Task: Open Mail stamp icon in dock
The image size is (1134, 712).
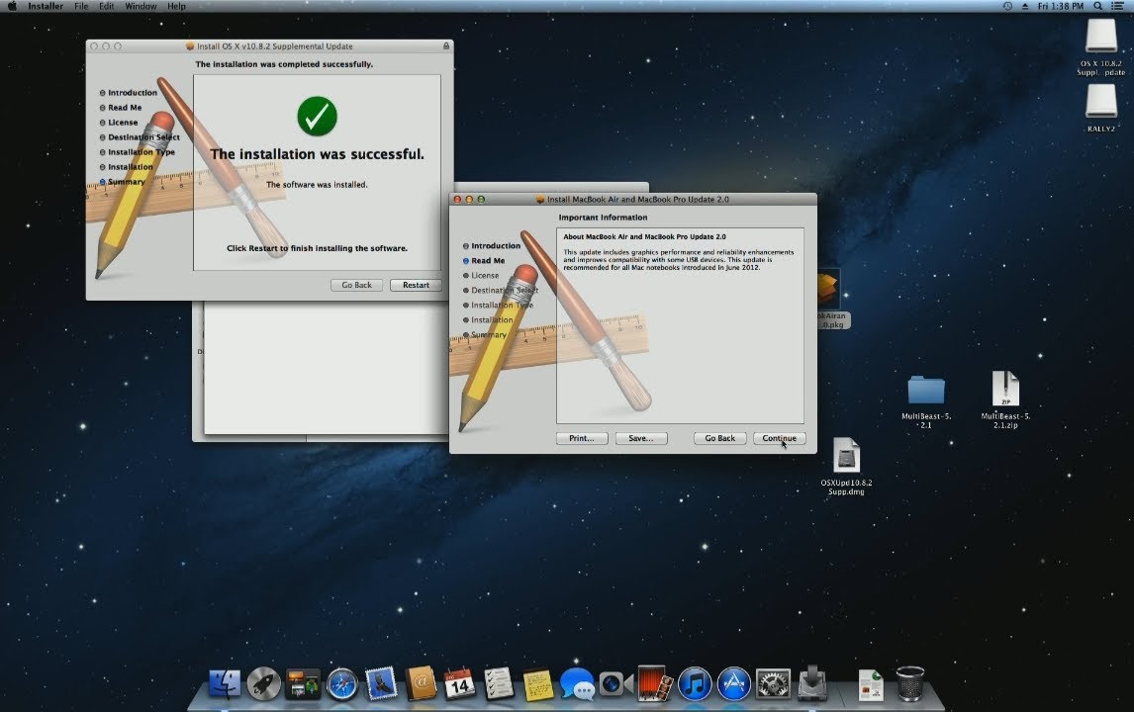Action: pos(380,683)
